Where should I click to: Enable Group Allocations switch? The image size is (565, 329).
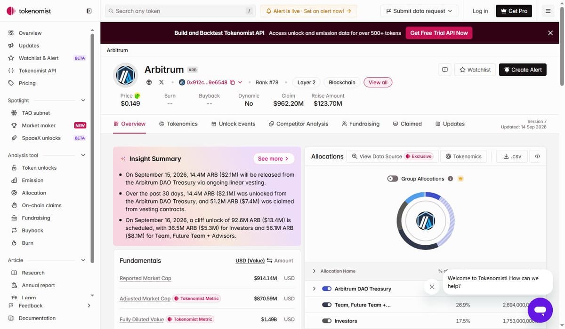(393, 179)
